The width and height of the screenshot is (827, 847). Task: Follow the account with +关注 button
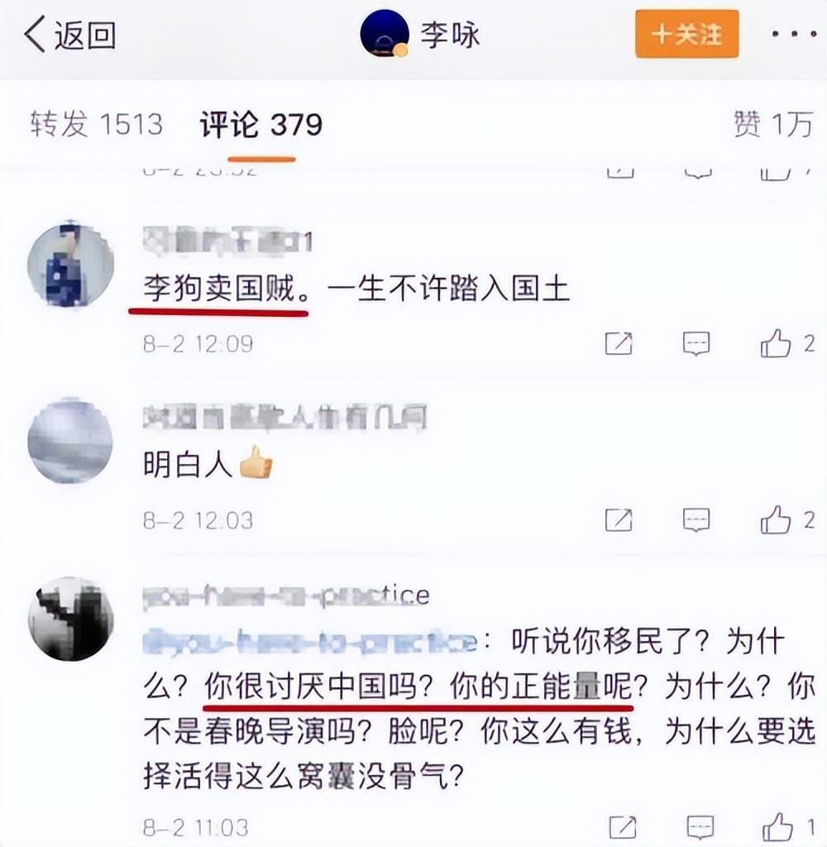pyautogui.click(x=686, y=35)
